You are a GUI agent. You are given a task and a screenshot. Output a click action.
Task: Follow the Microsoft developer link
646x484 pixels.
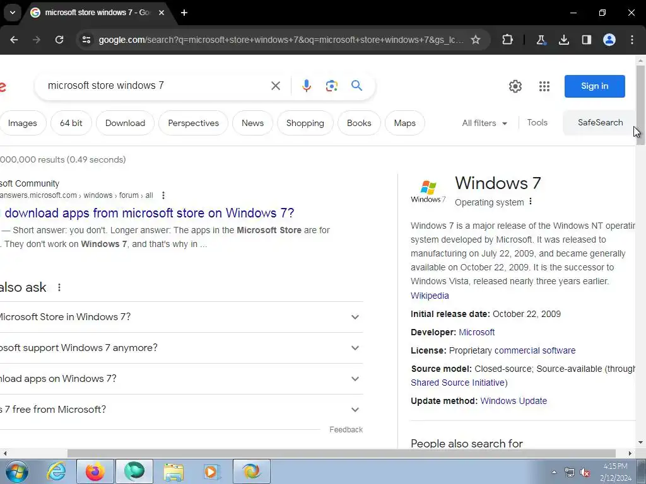[477, 332]
